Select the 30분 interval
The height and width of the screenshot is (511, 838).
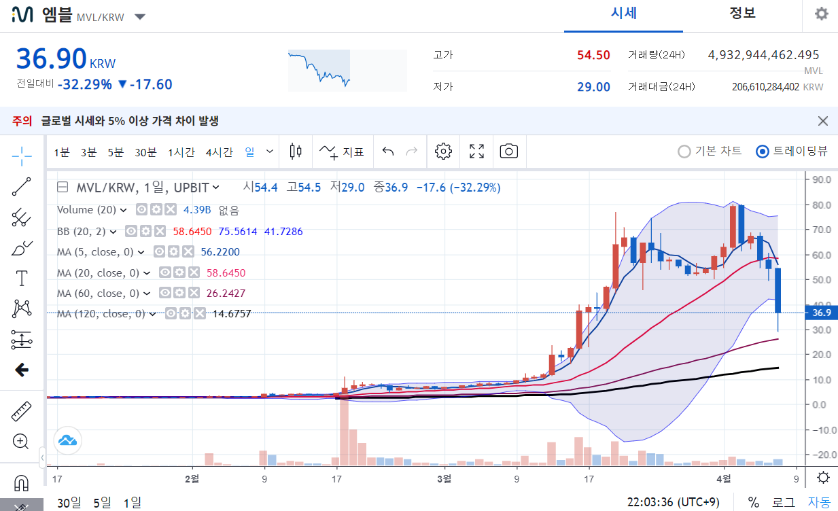click(x=145, y=152)
